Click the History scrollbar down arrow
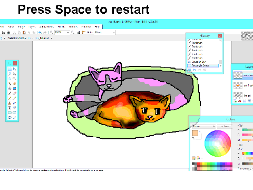The image size is (253, 190). pos(220,65)
